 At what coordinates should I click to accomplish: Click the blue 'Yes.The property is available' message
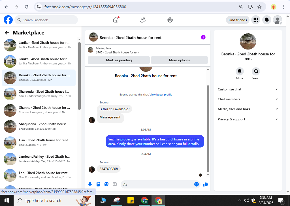pos(155,141)
